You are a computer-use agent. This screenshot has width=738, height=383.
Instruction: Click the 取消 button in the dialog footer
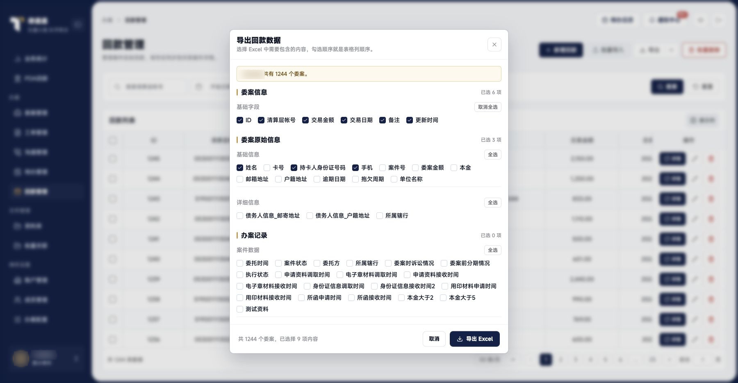tap(434, 339)
